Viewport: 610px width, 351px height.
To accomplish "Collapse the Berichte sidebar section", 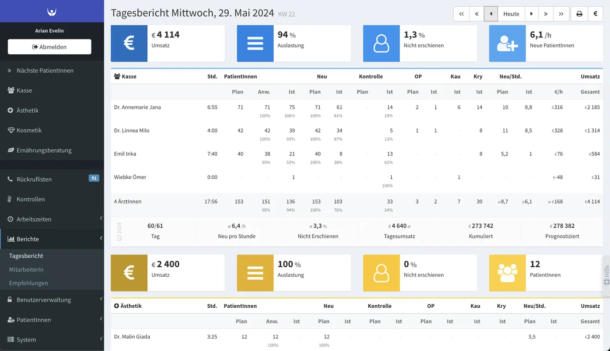I will (52, 239).
